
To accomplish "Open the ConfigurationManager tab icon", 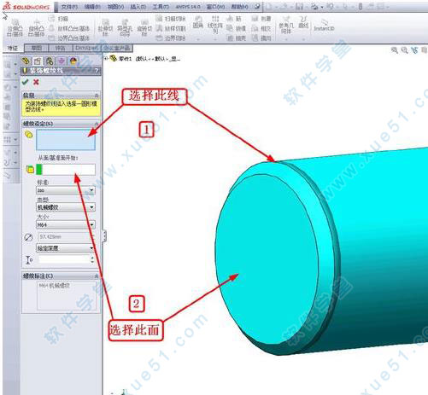I will (x=50, y=61).
